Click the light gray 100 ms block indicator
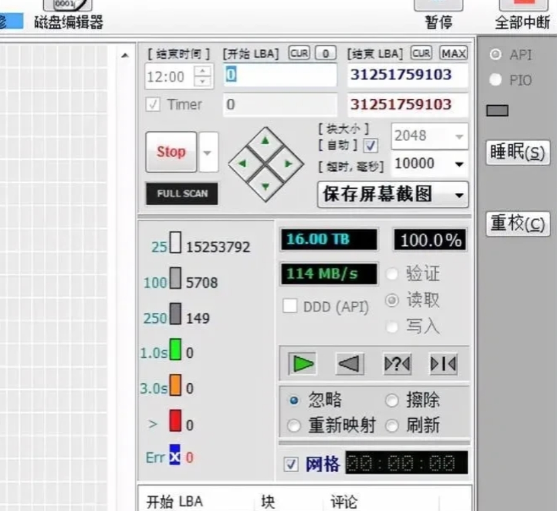557x511 pixels. tap(175, 278)
